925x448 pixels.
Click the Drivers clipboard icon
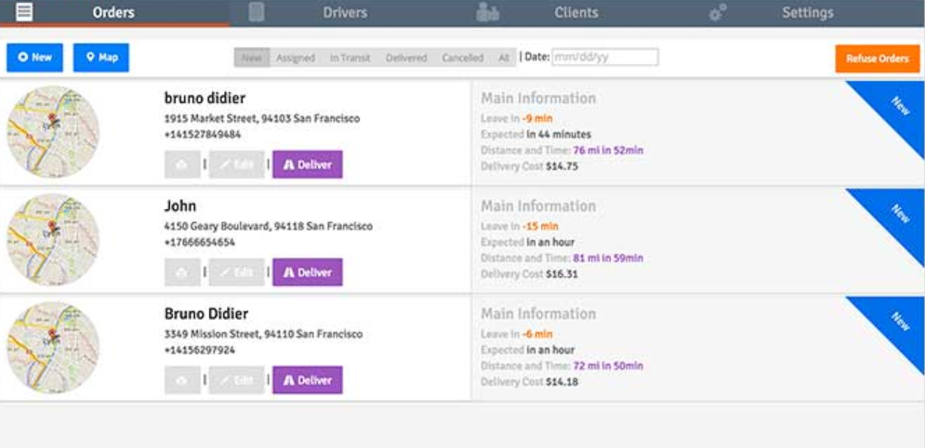[x=257, y=12]
